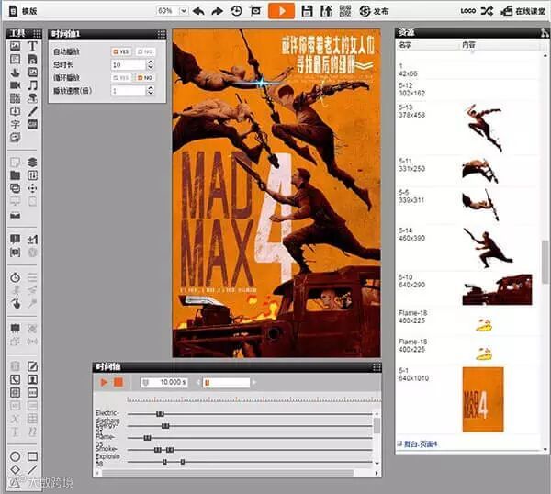Select the pointing hand tap tool

click(15, 304)
